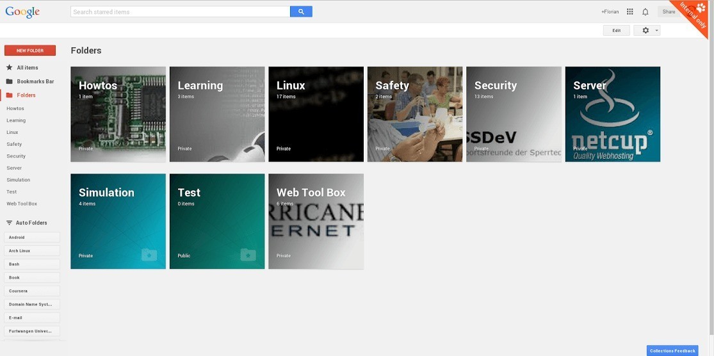Click the Bookmarks Bar folder icon

[x=10, y=81]
